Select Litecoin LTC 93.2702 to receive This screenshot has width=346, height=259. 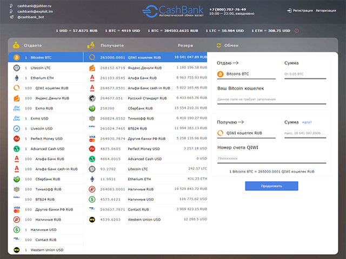[x=145, y=169]
